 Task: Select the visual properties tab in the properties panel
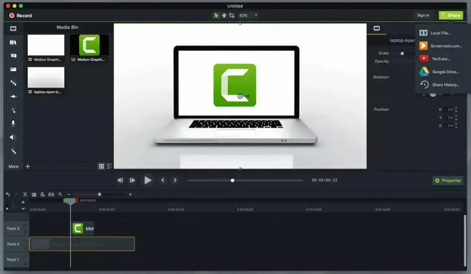[377, 28]
